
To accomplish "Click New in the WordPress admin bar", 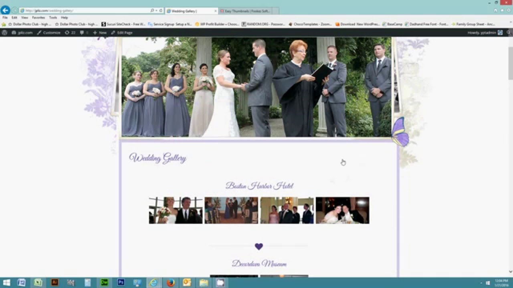I will point(100,32).
